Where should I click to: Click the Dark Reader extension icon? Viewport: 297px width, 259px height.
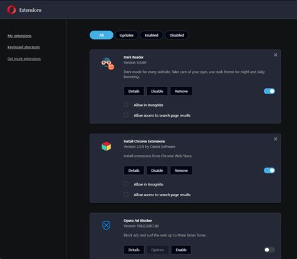click(108, 64)
